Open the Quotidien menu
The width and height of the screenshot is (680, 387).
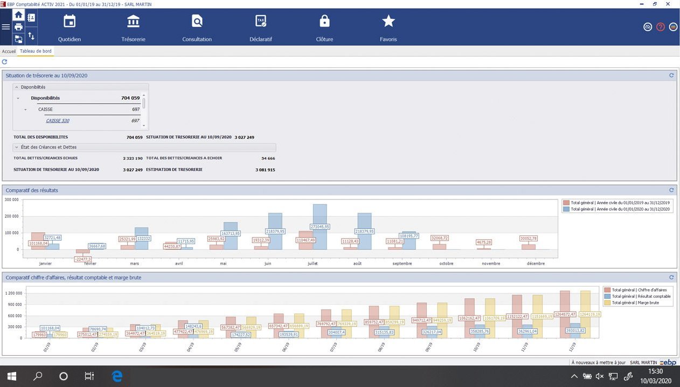pyautogui.click(x=70, y=28)
